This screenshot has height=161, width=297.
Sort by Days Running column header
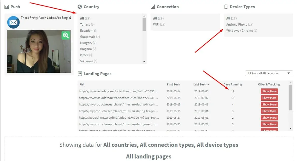(233, 84)
